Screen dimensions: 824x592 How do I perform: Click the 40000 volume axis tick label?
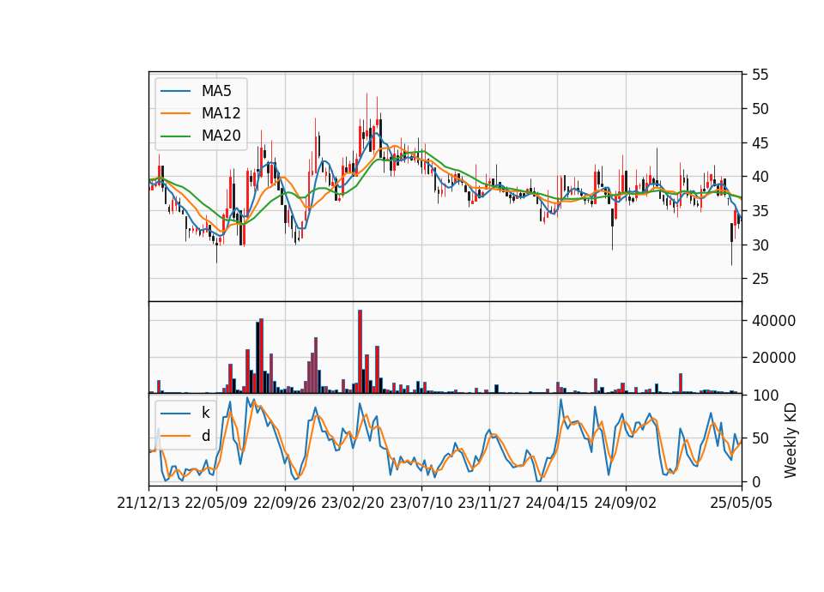coord(773,320)
